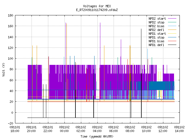Click the filename subtitle E_RT20091101174209.sfduZ

[x=97, y=10]
